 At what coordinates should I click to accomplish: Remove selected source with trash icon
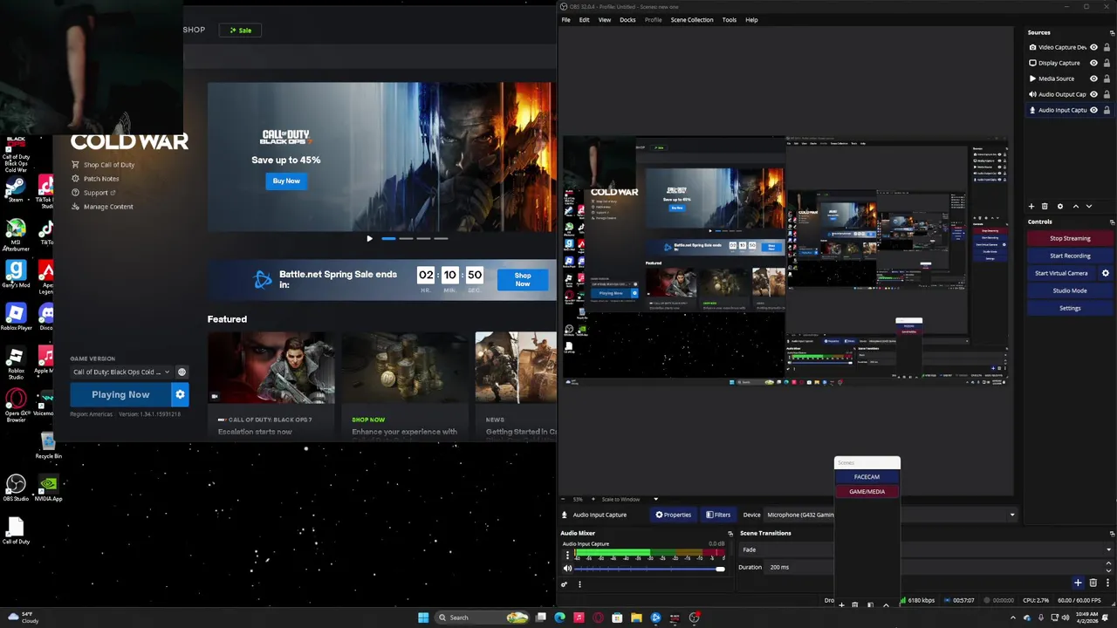tap(1045, 207)
